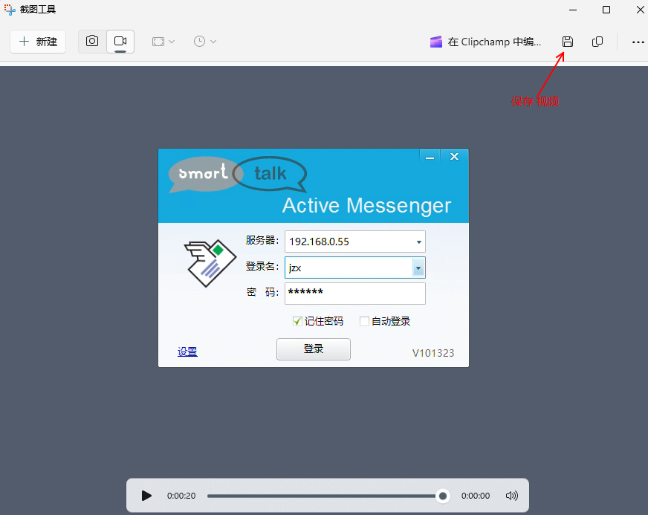Click the video progress slider handle
Screen dimensions: 648x515
443,496
